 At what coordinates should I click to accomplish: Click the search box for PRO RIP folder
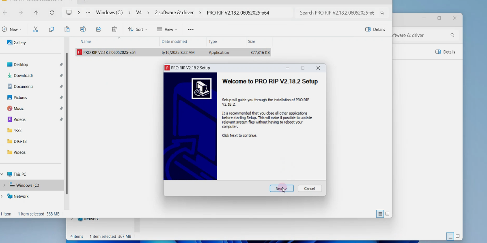(342, 13)
